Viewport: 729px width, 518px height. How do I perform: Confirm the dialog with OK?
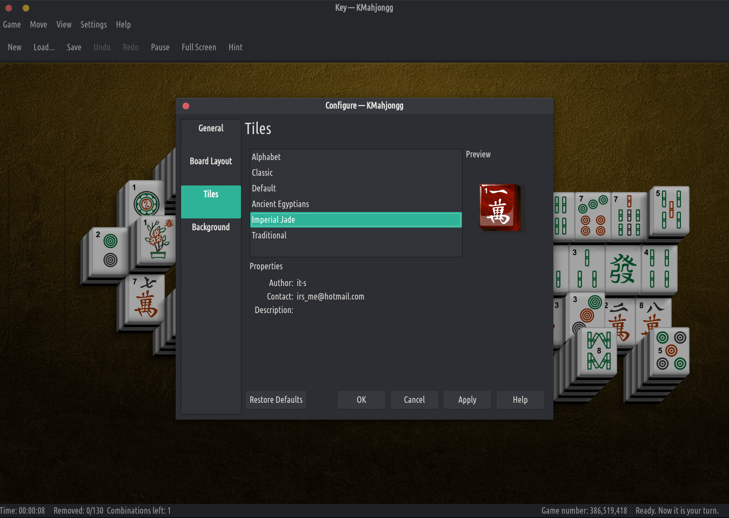(x=361, y=400)
